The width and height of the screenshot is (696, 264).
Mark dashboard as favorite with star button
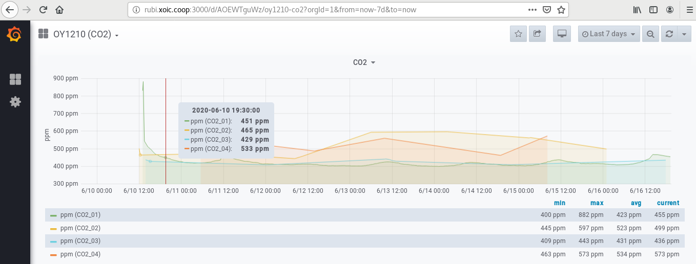518,34
